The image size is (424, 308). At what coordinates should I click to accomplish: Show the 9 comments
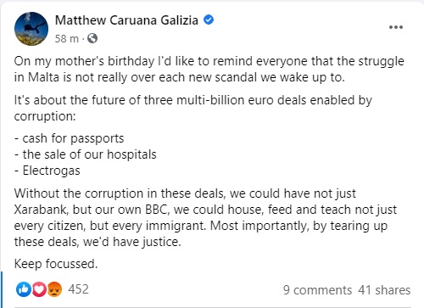[317, 290]
